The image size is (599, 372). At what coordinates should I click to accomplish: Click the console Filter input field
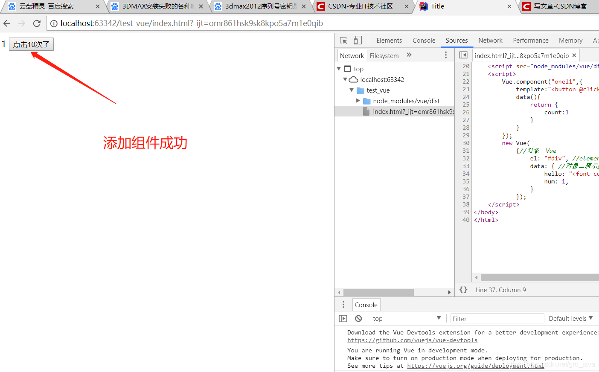click(497, 319)
